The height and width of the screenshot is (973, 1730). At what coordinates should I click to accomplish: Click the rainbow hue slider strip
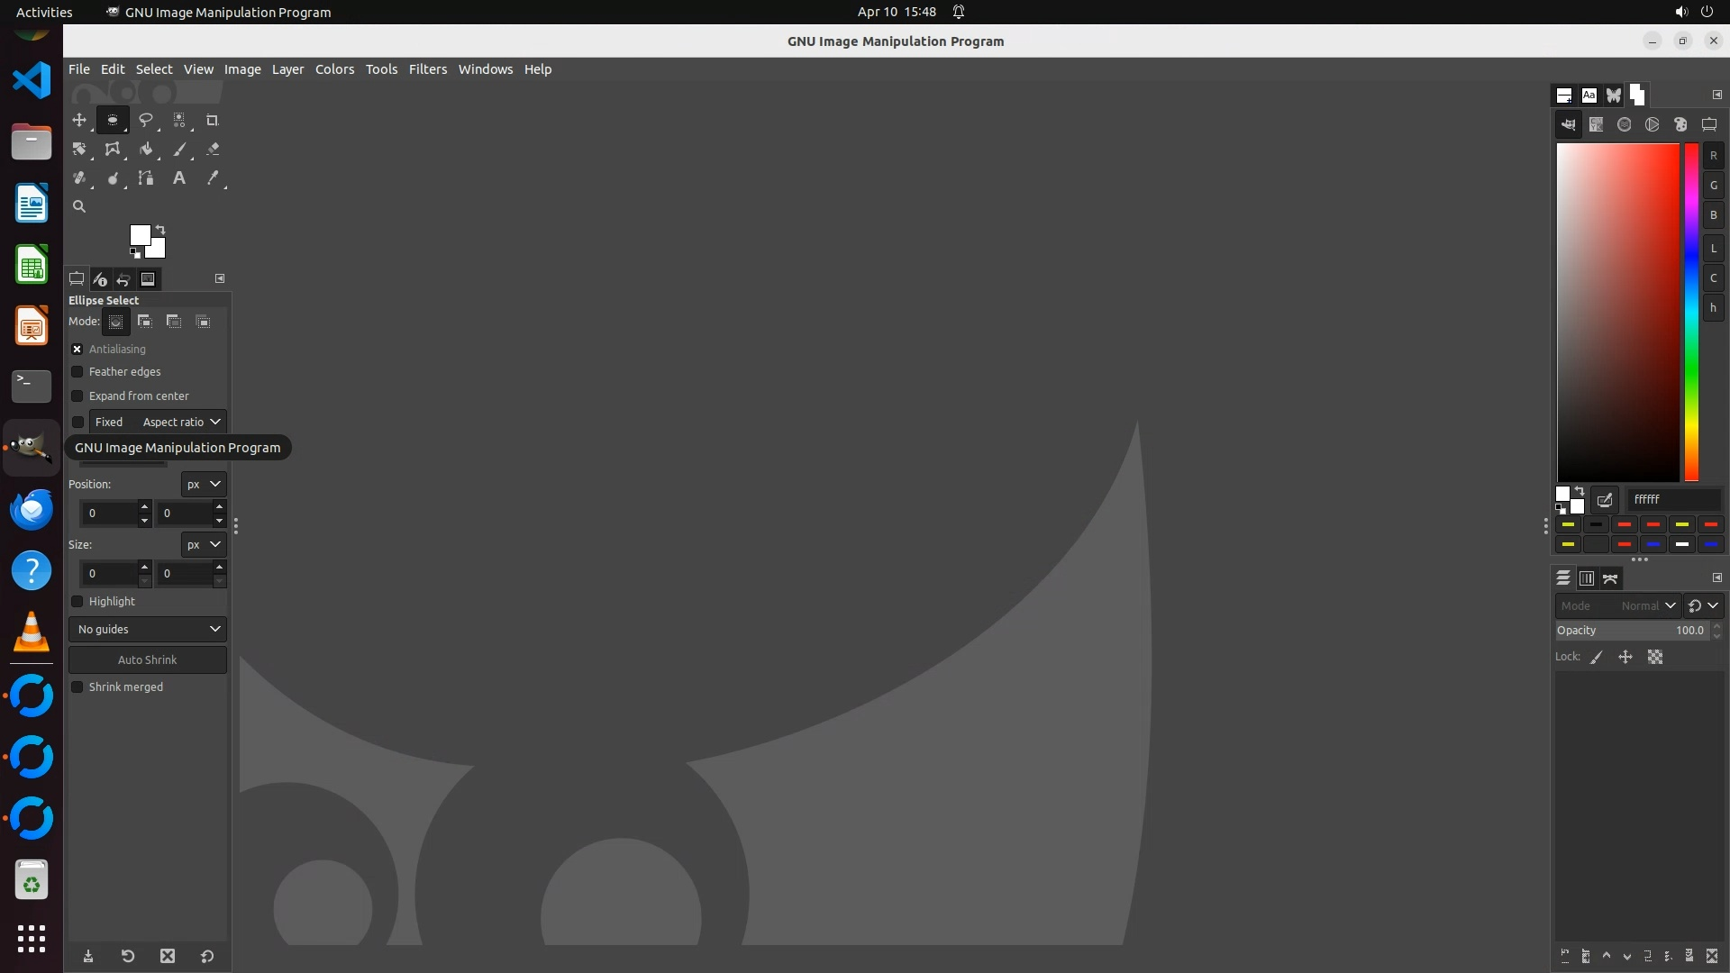pos(1691,312)
